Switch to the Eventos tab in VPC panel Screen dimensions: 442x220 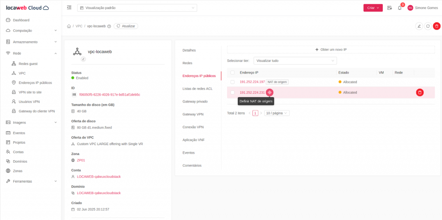[189, 153]
